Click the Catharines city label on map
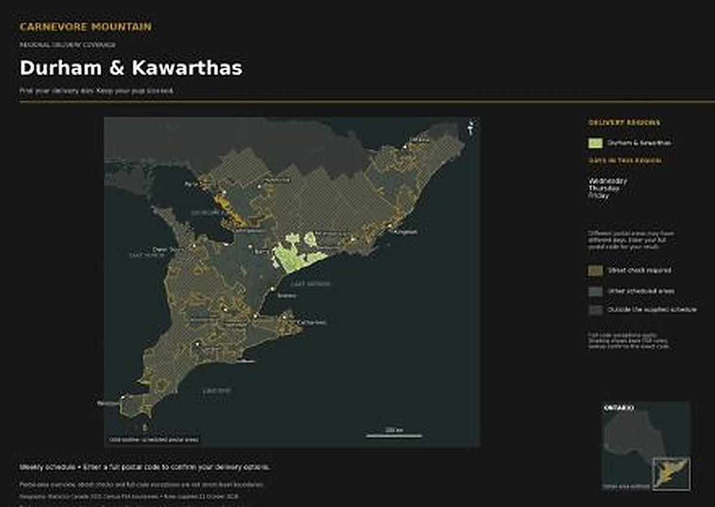Image resolution: width=715 pixels, height=507 pixels. [x=311, y=322]
